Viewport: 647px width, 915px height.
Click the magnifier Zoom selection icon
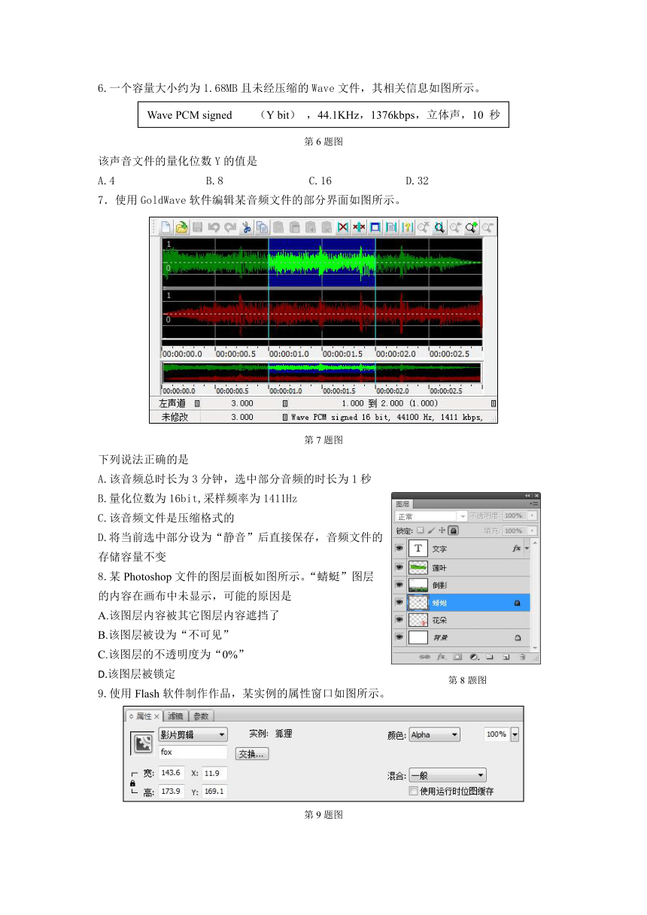point(439,226)
